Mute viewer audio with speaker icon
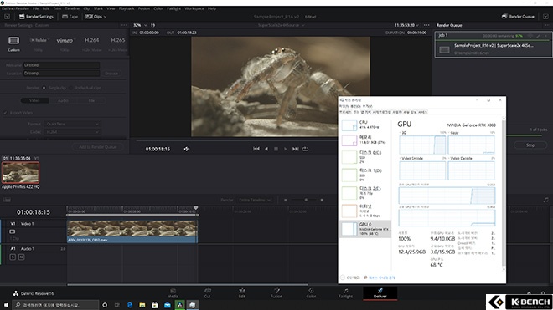The image size is (553, 310). coord(187,149)
